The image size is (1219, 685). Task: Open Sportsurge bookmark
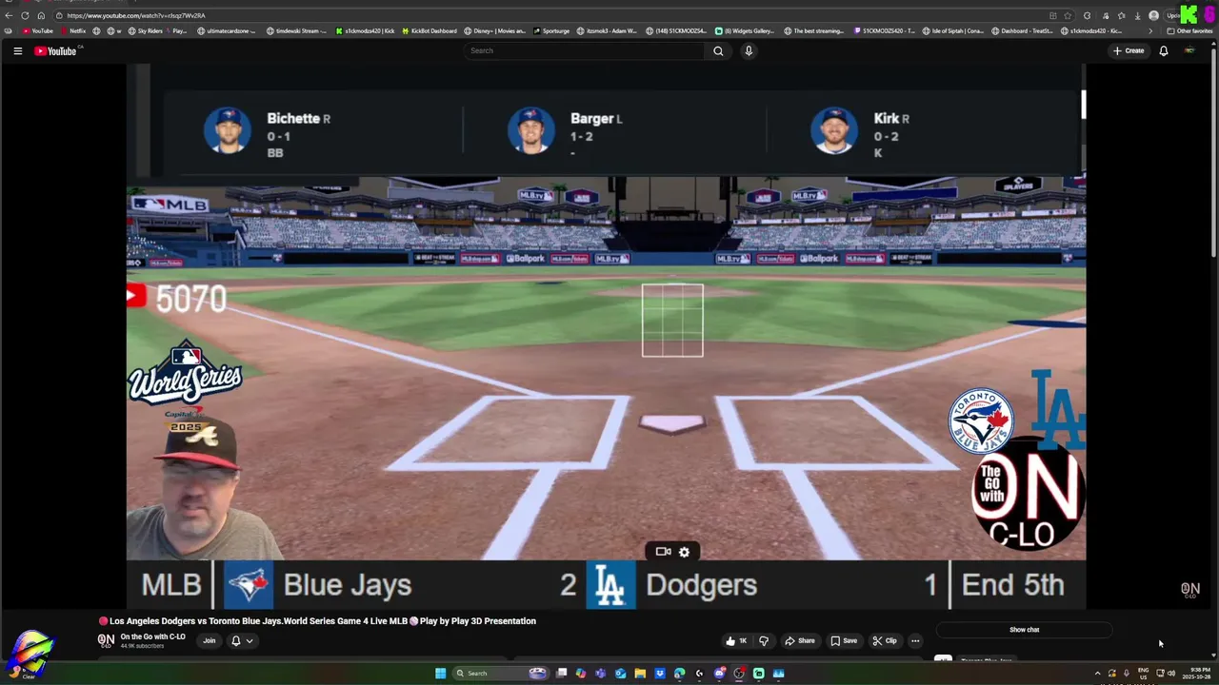click(x=551, y=30)
